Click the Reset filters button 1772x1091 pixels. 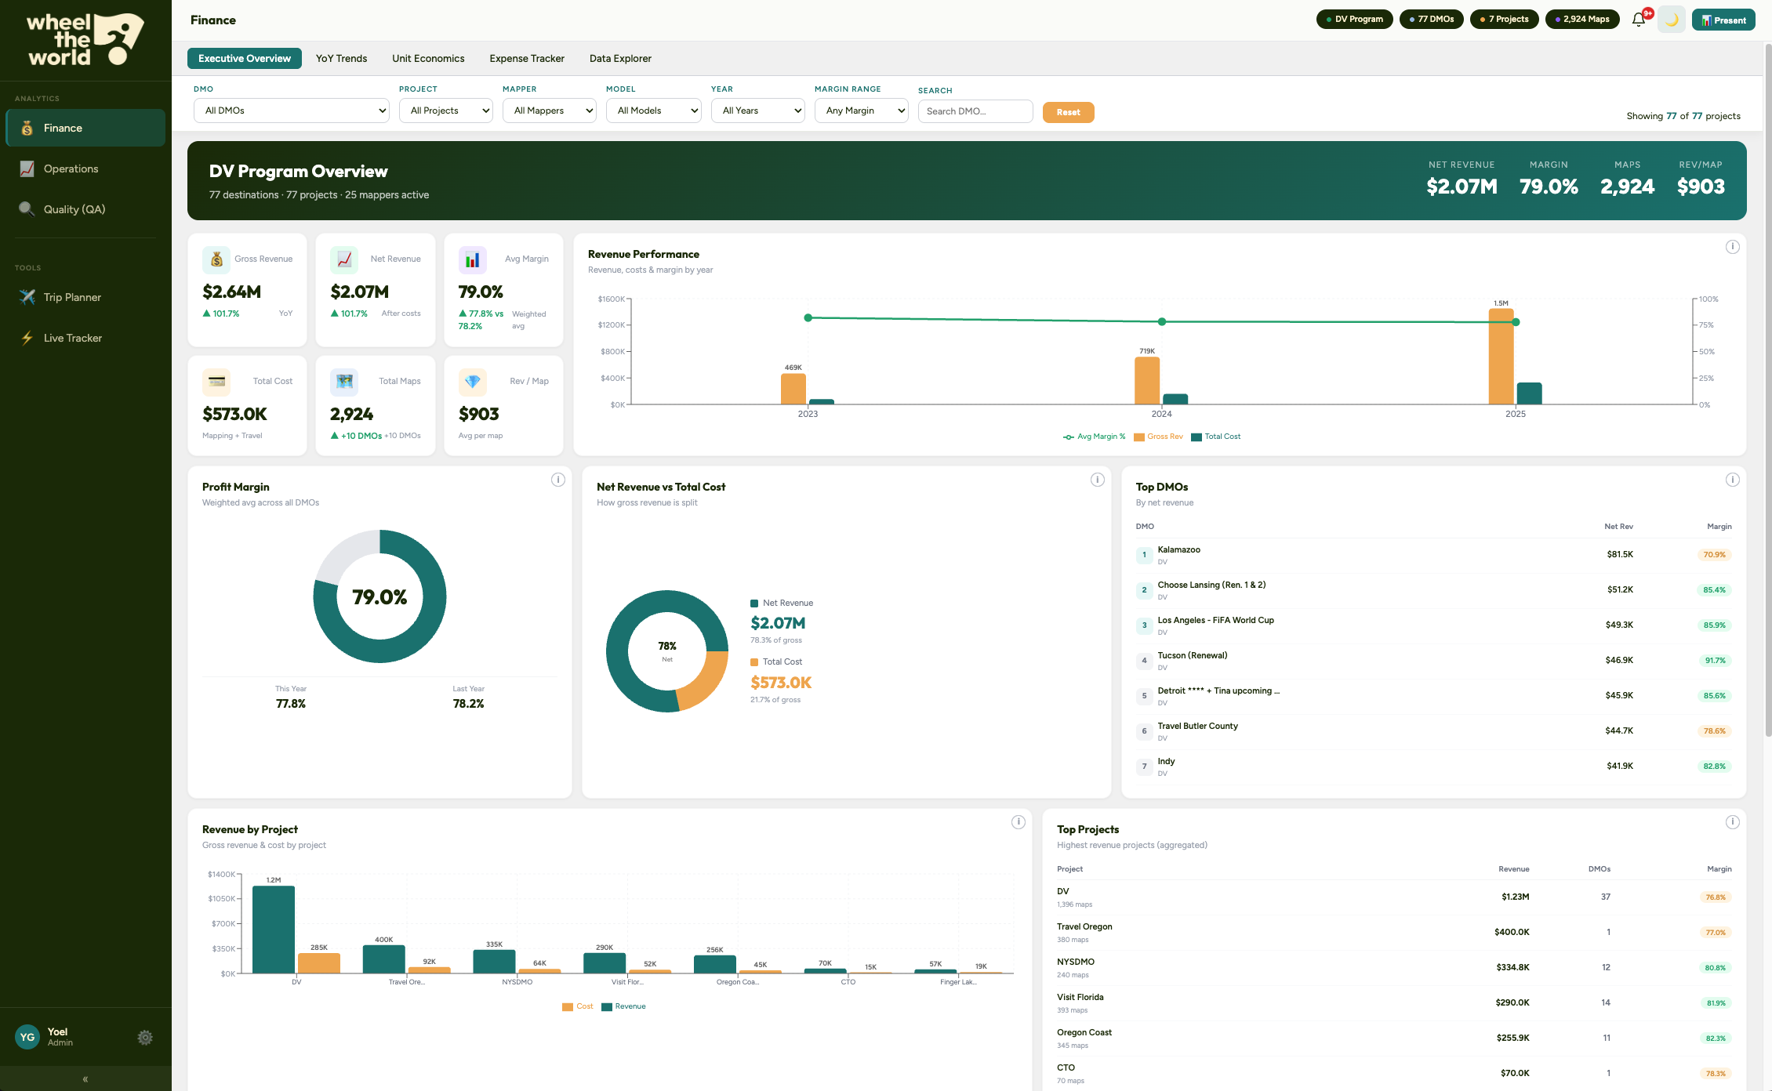[x=1068, y=112]
